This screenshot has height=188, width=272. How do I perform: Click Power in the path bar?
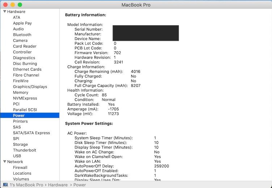tap(80, 185)
